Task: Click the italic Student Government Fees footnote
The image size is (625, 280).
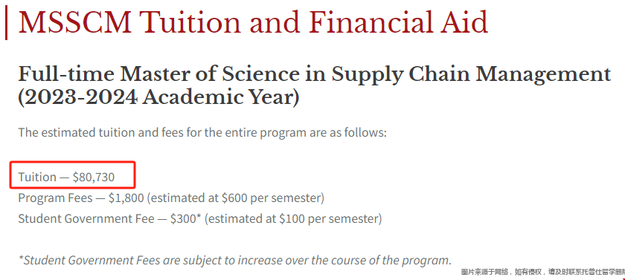Action: 235,260
